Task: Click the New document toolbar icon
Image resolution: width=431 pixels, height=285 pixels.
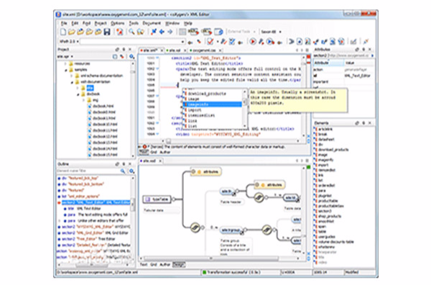Action: coord(63,32)
